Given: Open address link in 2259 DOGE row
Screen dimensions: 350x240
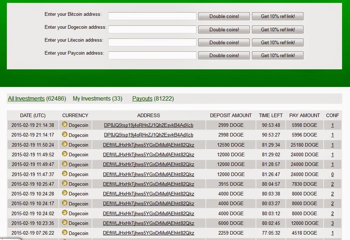Looking at the screenshot, I should click(x=149, y=233).
